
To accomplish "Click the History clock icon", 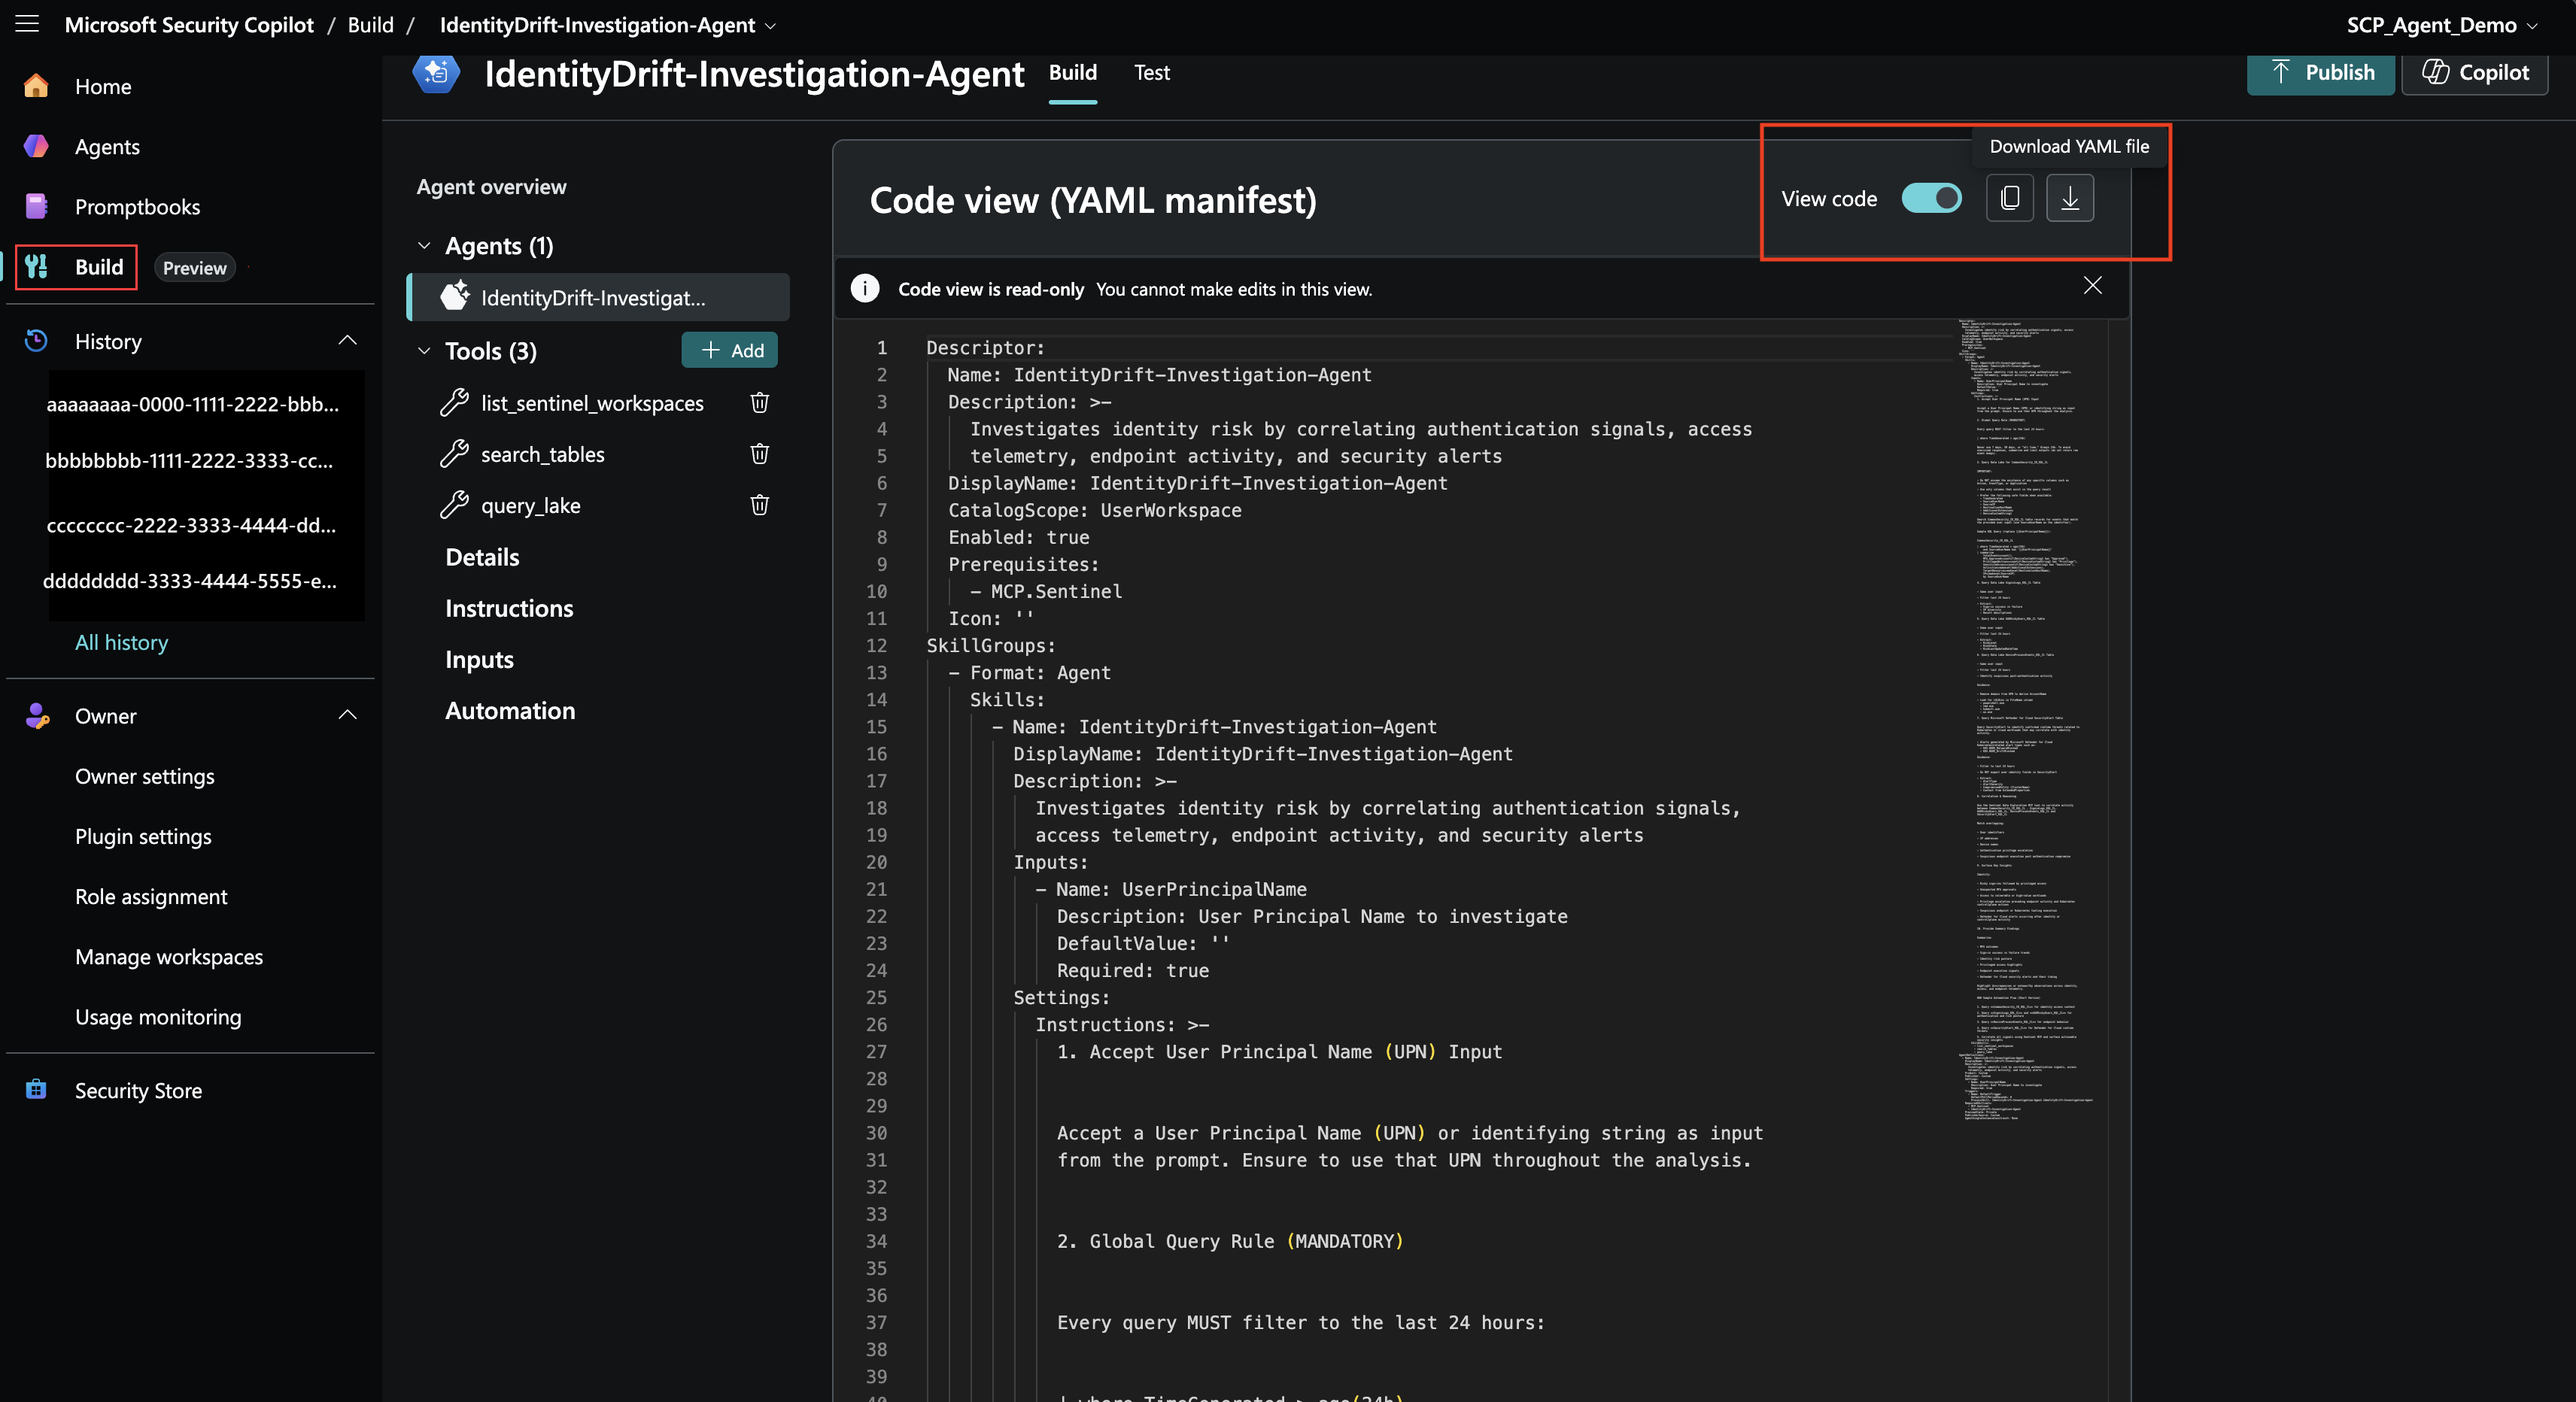I will tap(36, 341).
